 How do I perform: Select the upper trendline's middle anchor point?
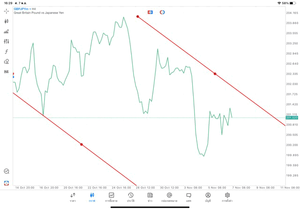pos(215,74)
